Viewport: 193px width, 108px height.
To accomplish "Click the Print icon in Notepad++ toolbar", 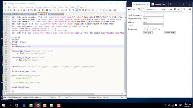I will click(x=24, y=10).
